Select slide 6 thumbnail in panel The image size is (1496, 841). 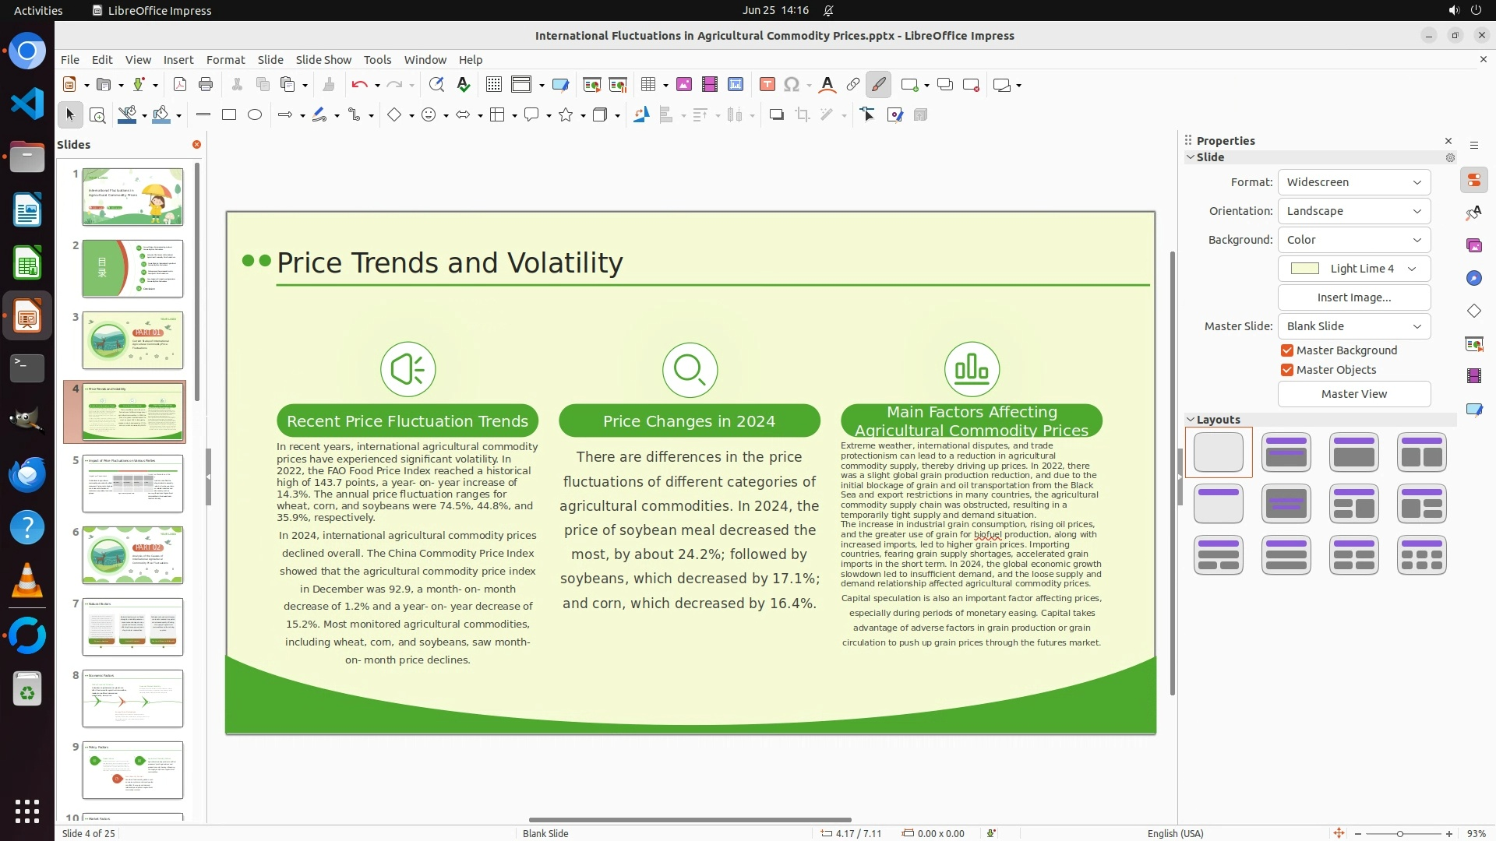click(x=132, y=555)
